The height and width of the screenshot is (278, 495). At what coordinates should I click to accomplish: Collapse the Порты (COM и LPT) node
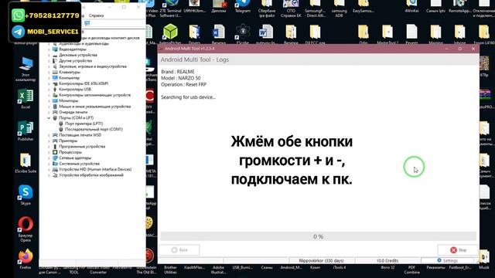coord(49,118)
